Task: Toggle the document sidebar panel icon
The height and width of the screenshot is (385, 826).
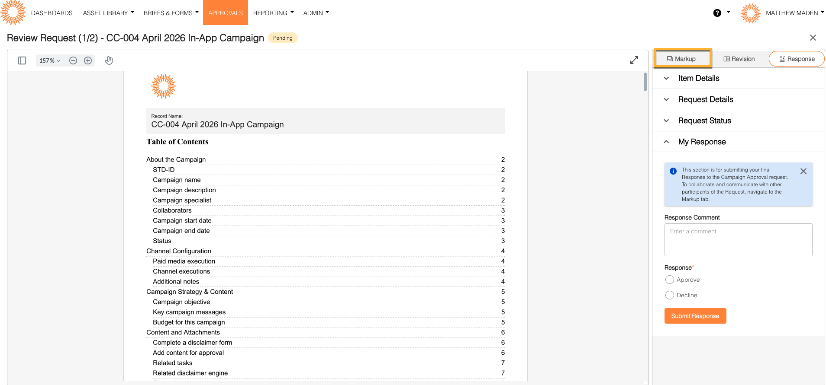Action: coord(22,60)
